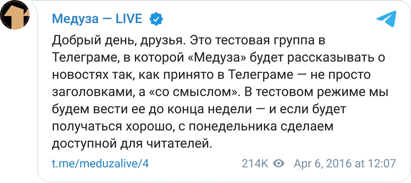
Task: Select the greeting 'Добрый день, друзья'
Action: tap(119, 42)
